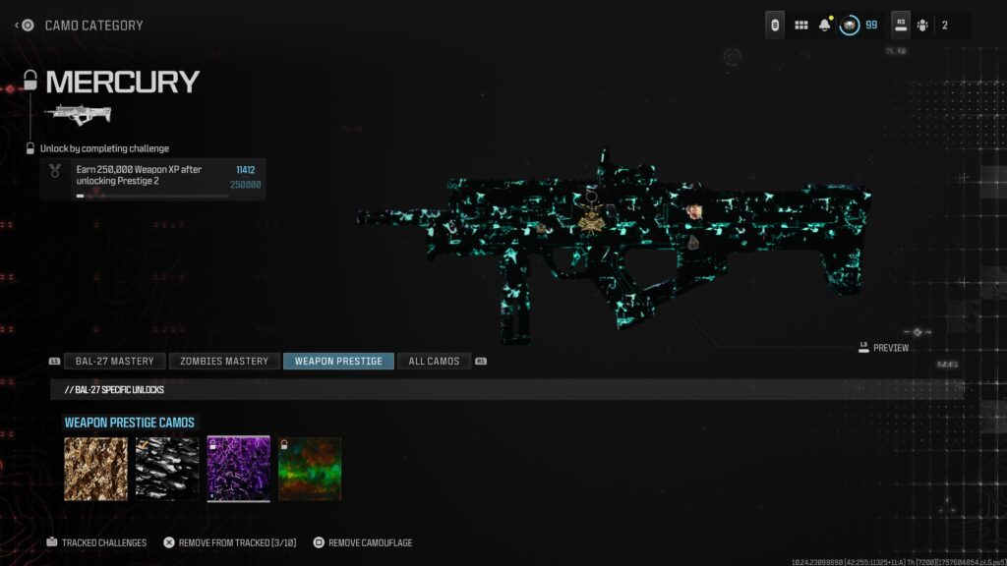Click the R3 profile icon at top
1007x566 pixels.
901,25
